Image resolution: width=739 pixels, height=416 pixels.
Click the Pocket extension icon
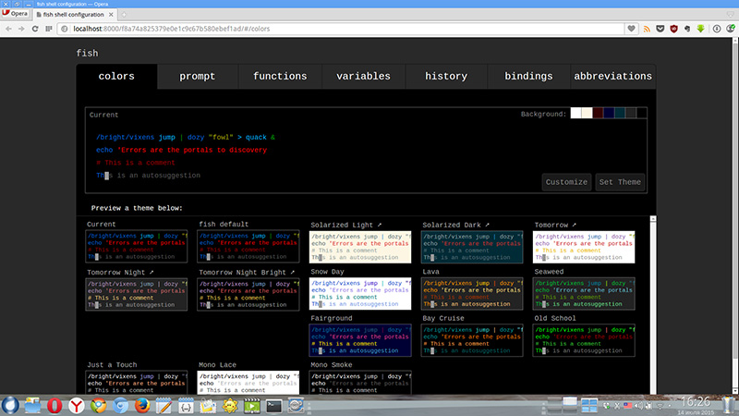pos(660,29)
